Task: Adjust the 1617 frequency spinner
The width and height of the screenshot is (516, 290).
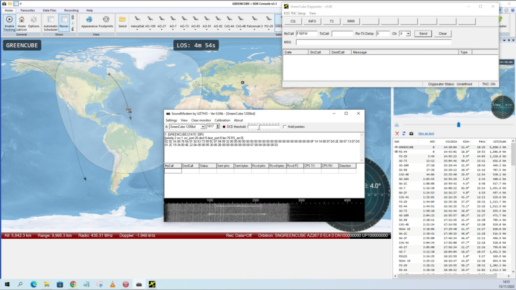Action: 217,127
